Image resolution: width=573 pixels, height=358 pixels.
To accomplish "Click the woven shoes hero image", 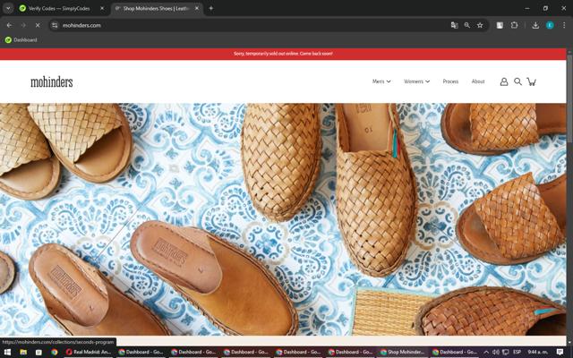I will 283,219.
